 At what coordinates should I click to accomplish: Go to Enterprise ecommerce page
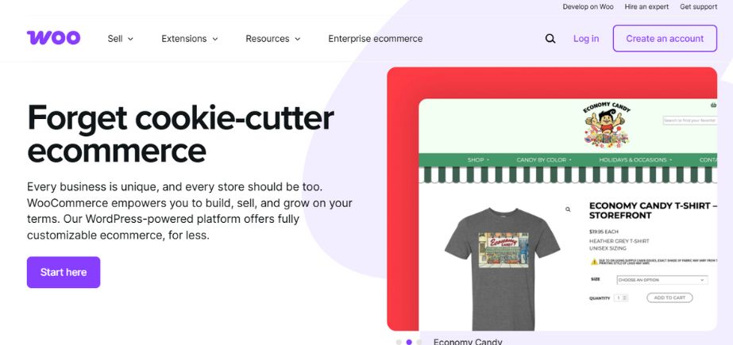376,39
